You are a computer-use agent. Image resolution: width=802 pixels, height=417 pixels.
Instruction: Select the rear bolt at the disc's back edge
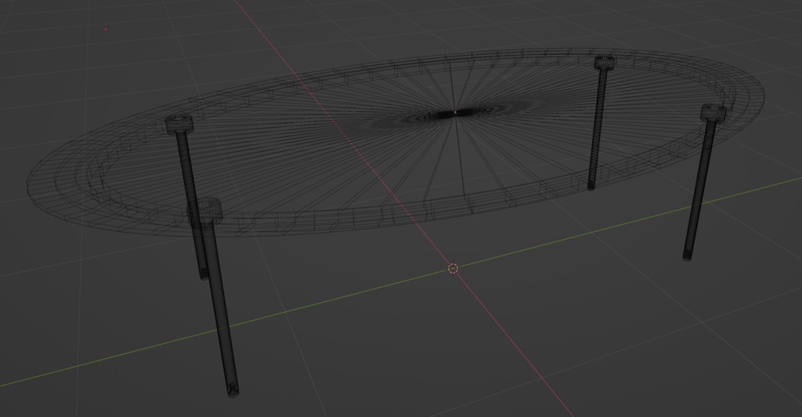click(599, 123)
